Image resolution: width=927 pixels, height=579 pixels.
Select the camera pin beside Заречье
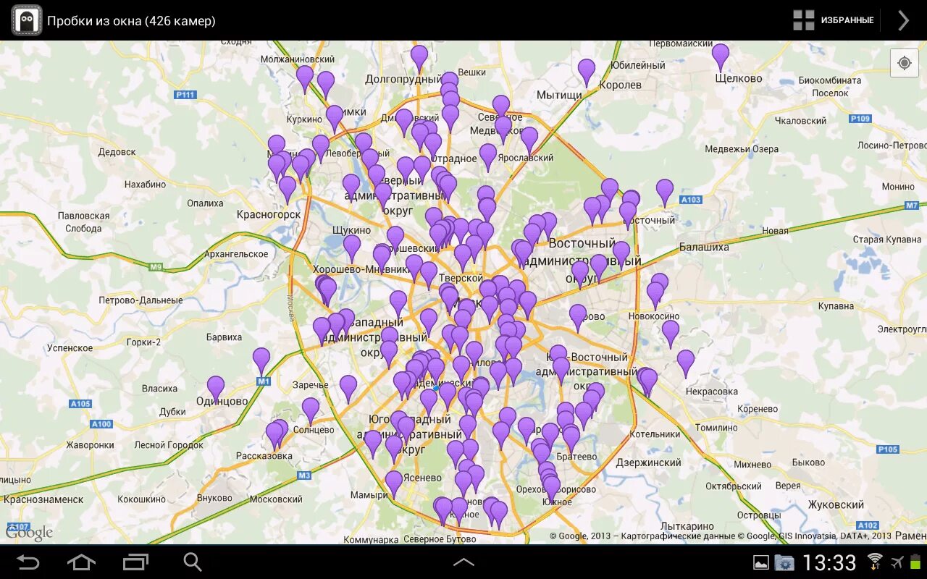click(x=348, y=387)
